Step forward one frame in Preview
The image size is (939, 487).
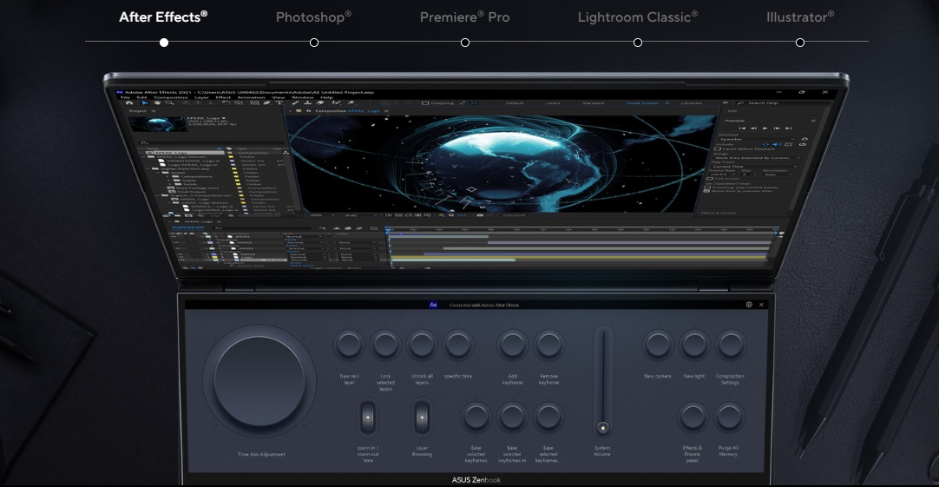pyautogui.click(x=777, y=128)
